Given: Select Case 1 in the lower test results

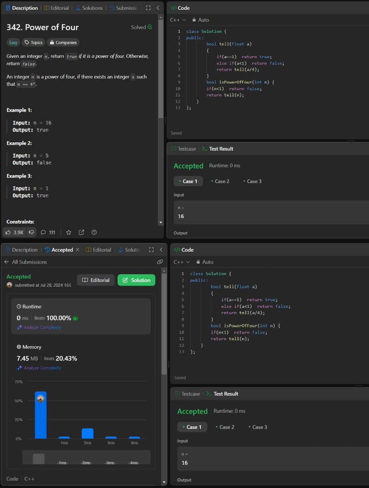Looking at the screenshot, I should (x=192, y=427).
